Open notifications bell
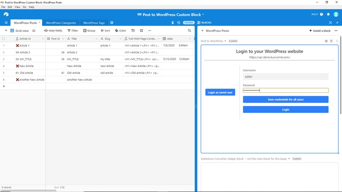 point(328,14)
